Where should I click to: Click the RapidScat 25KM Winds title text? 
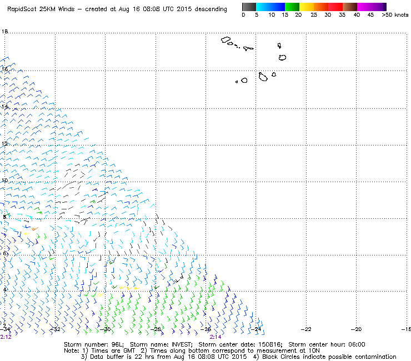(x=117, y=9)
